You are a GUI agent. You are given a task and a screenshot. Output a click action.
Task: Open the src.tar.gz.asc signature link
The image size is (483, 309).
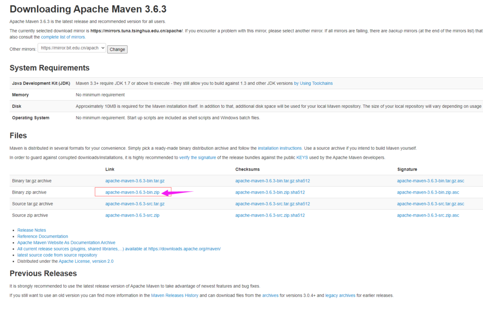[x=431, y=204]
